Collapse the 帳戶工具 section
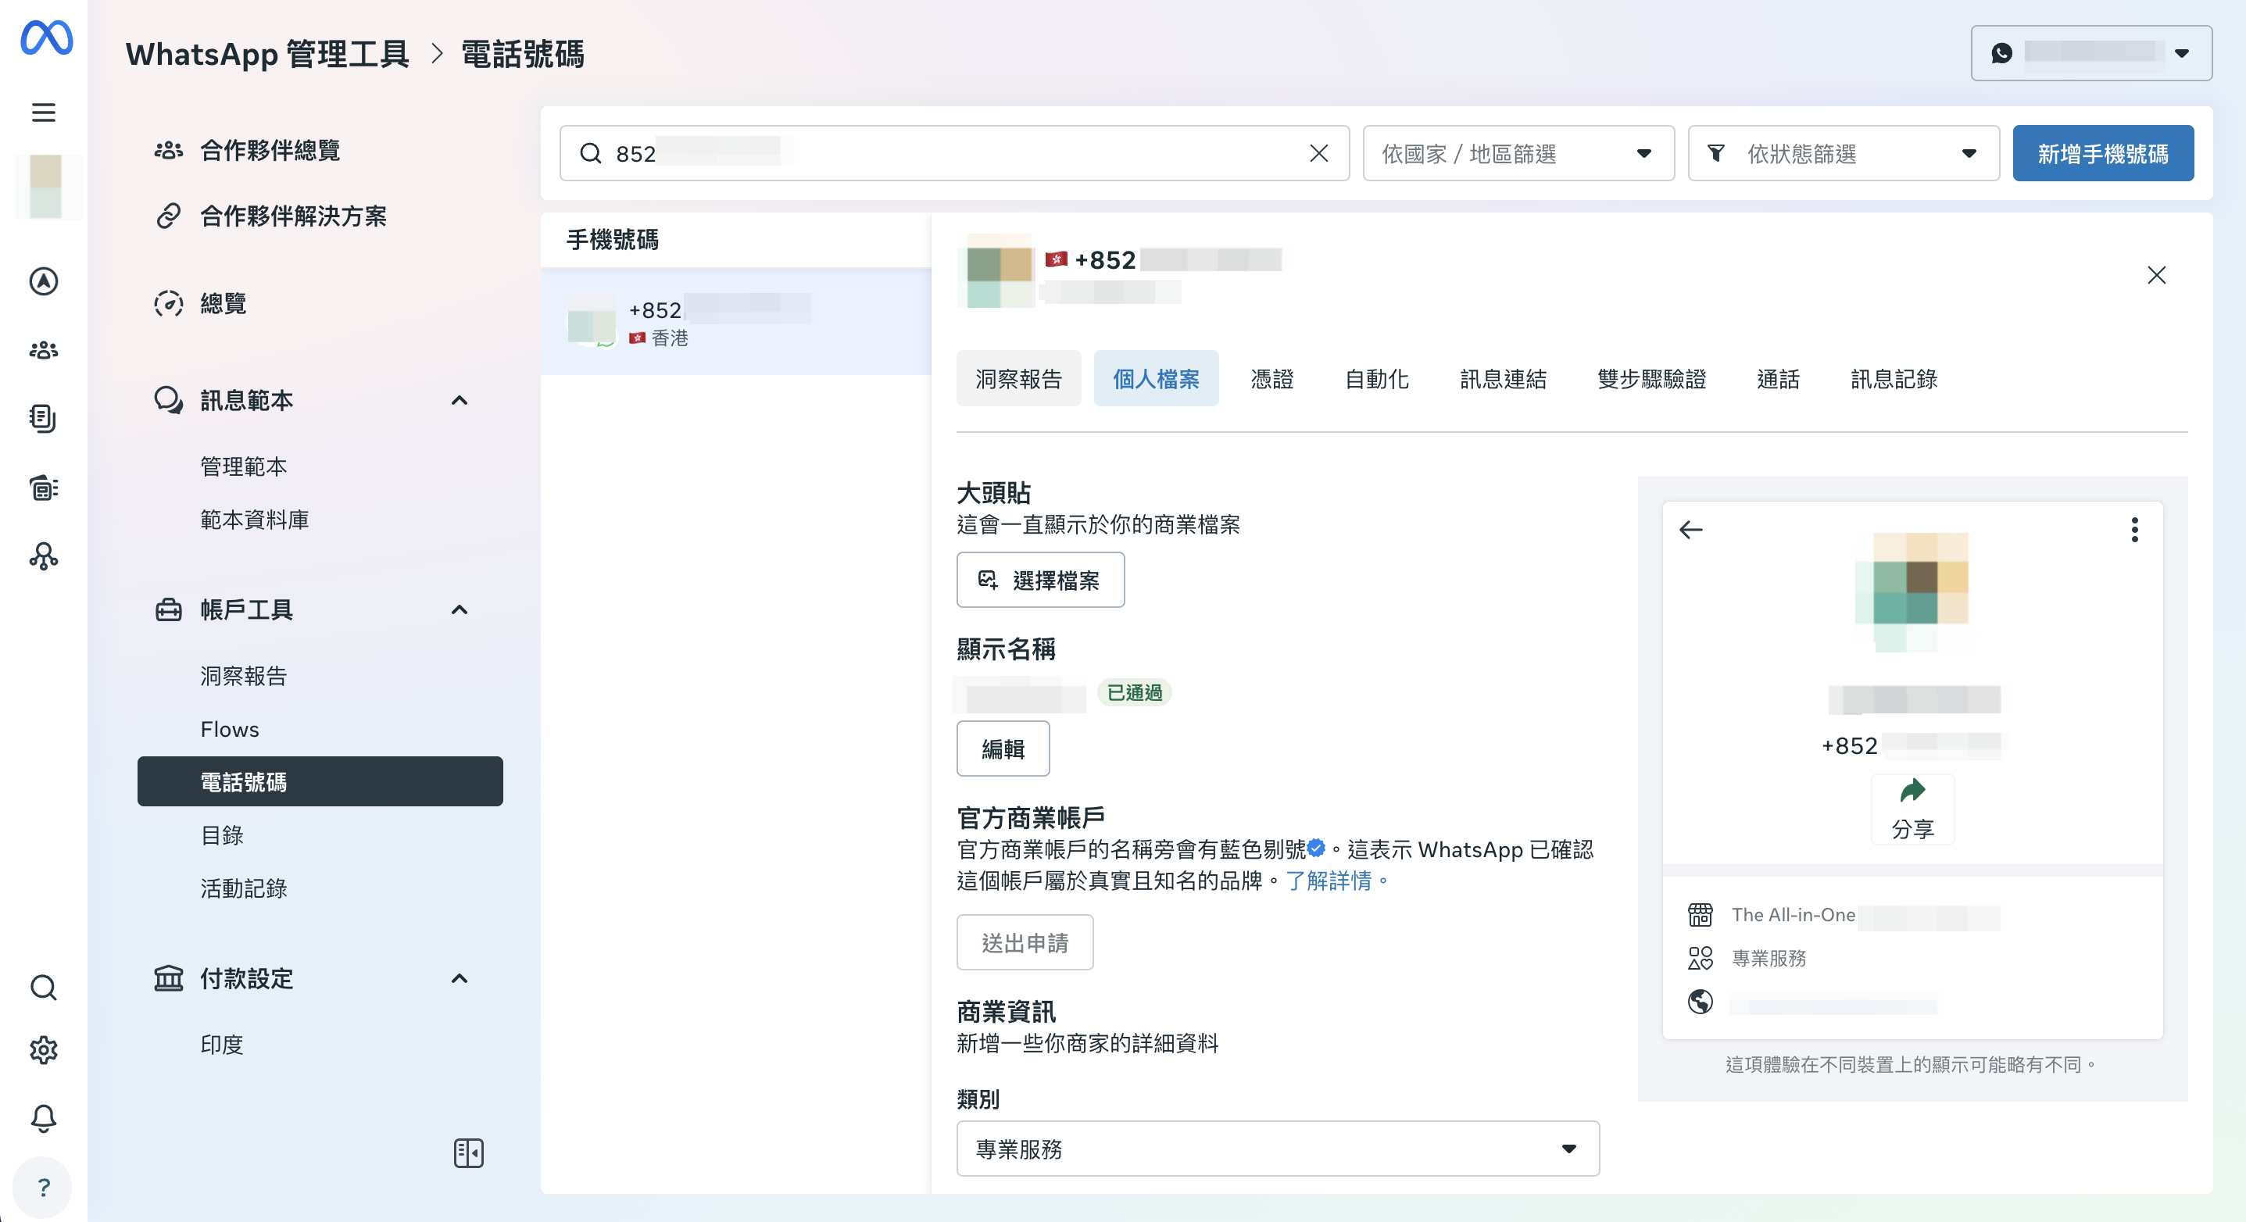 pos(460,609)
